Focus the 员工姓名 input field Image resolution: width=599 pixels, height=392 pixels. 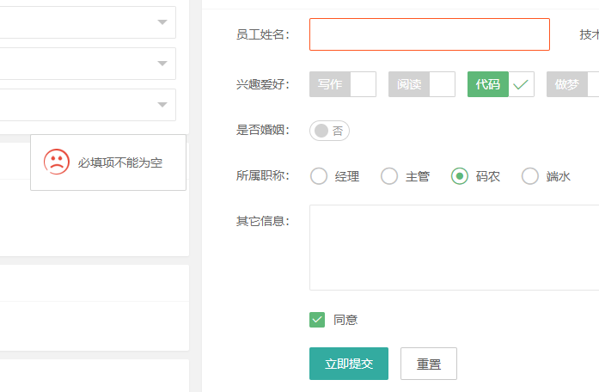coord(429,34)
